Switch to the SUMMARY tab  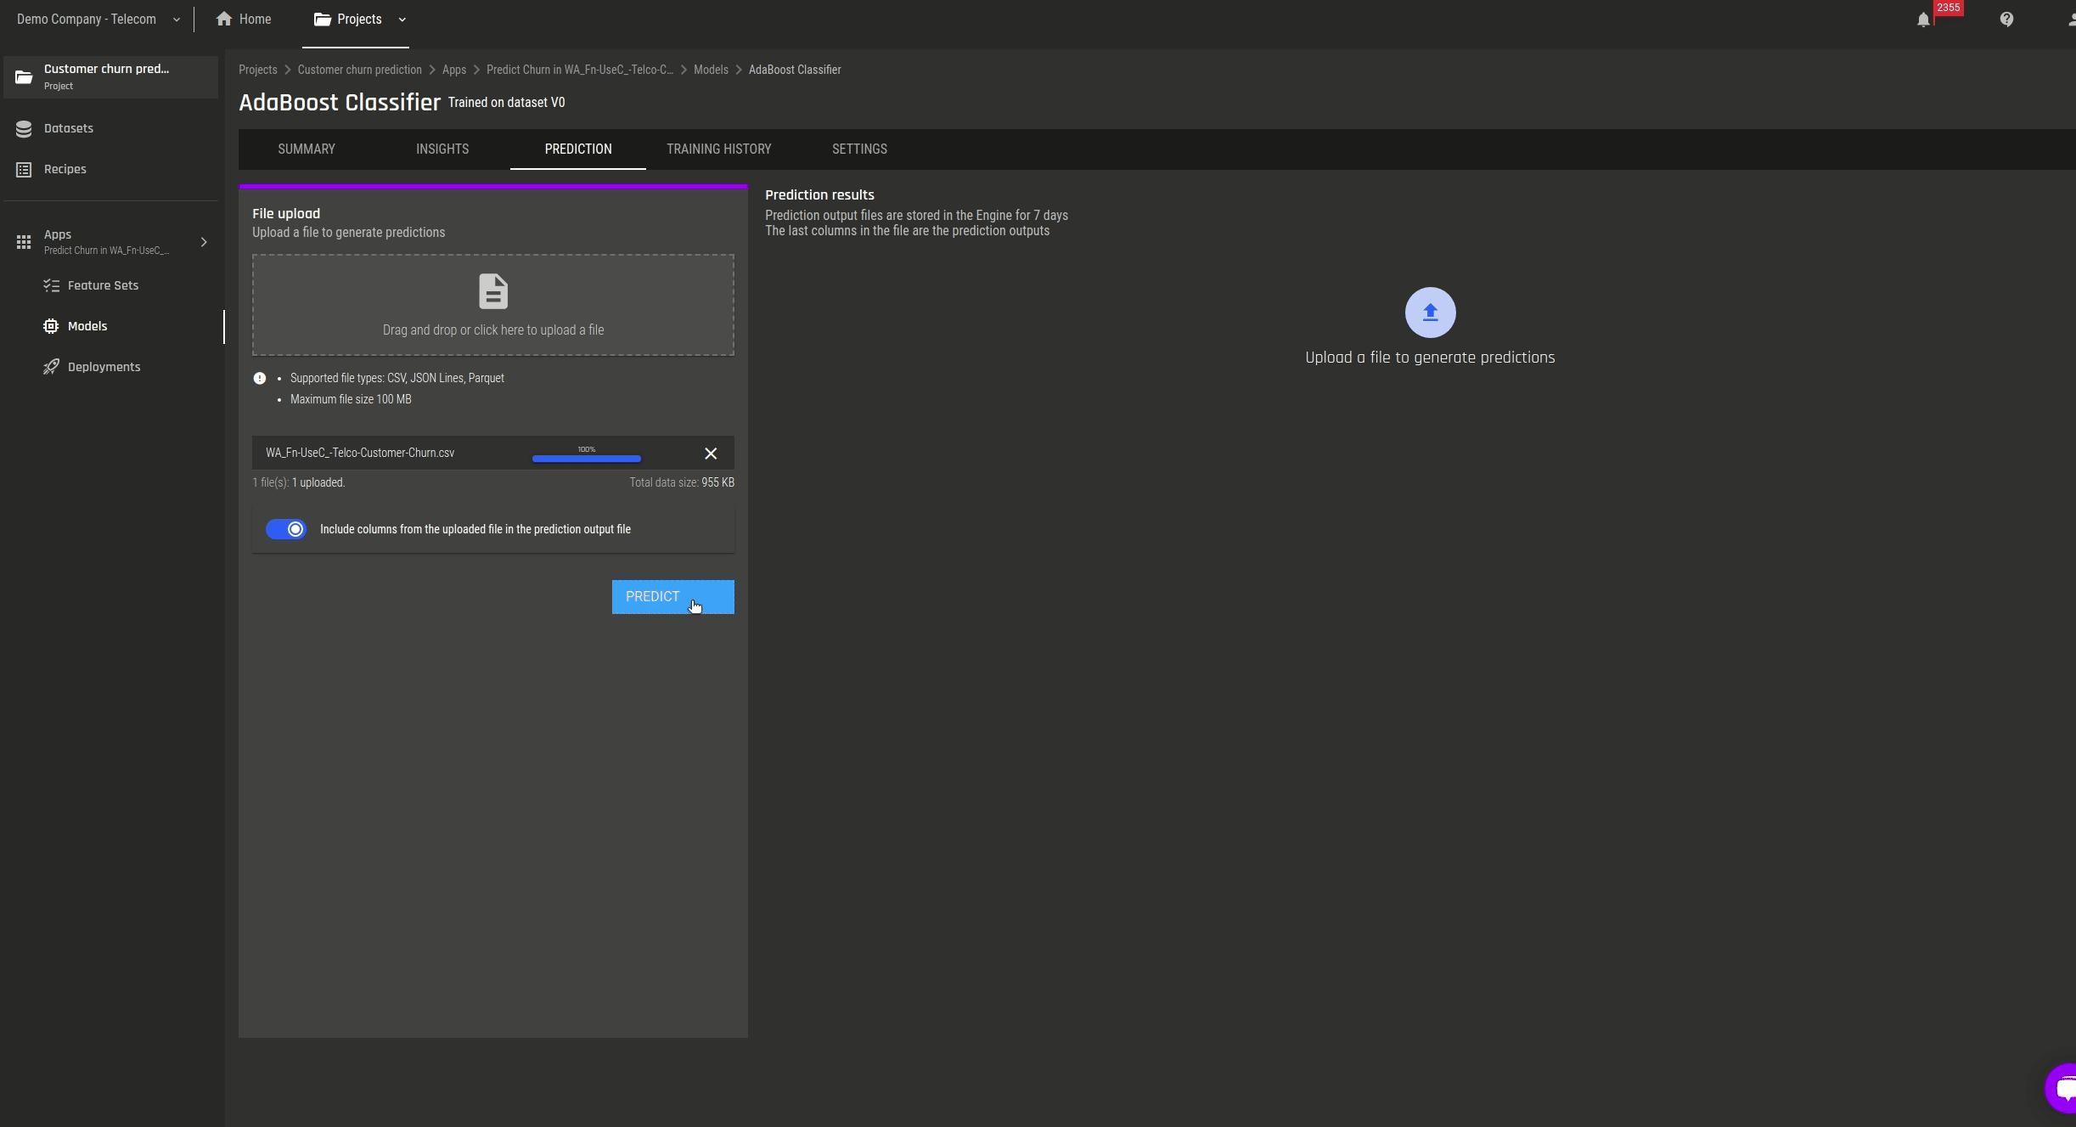pyautogui.click(x=307, y=149)
